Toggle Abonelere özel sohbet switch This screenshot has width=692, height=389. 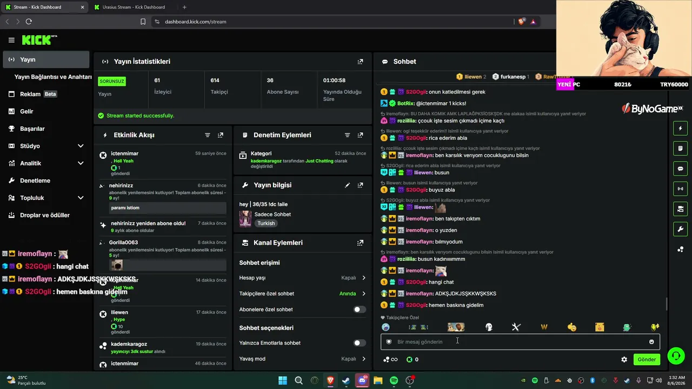coord(360,310)
